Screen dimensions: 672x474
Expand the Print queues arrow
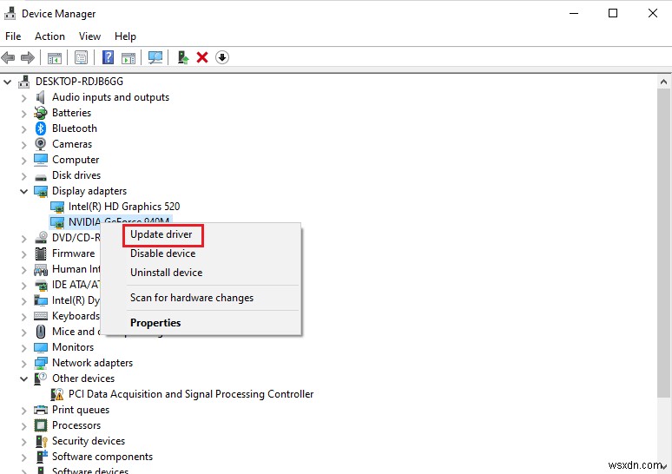click(24, 411)
